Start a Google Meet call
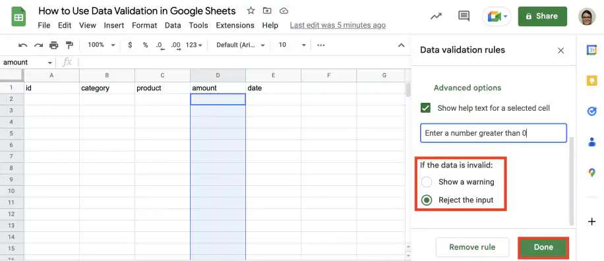The height and width of the screenshot is (261, 604). 494,16
